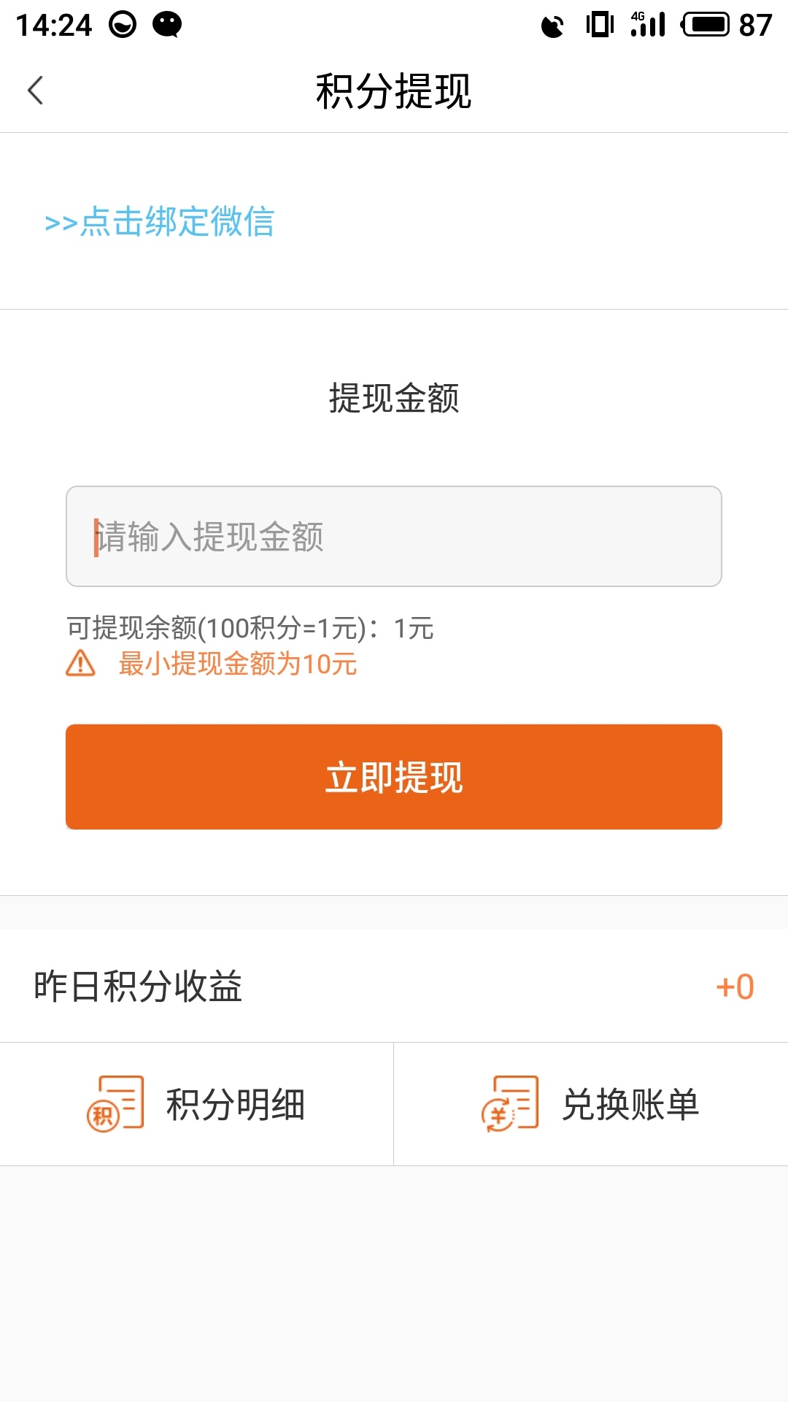The image size is (788, 1402).
Task: Tap the back arrow icon
Action: [x=36, y=91]
